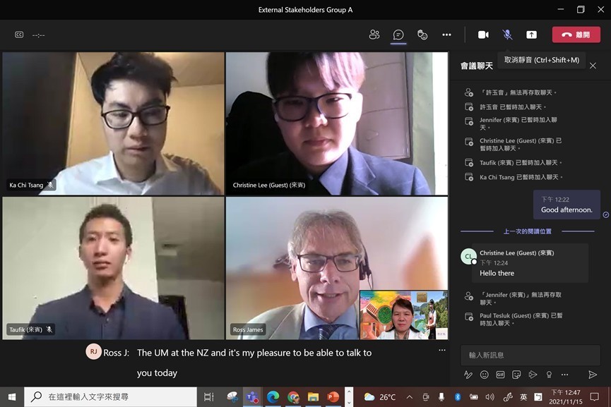Viewport: 611px width, 407px height.
Task: Open Microsoft Edge from the taskbar
Action: point(273,397)
